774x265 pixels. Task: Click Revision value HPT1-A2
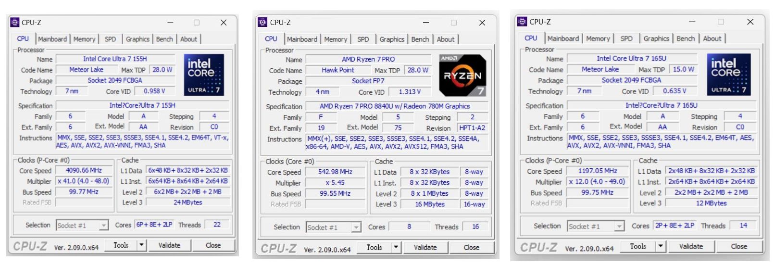click(472, 128)
